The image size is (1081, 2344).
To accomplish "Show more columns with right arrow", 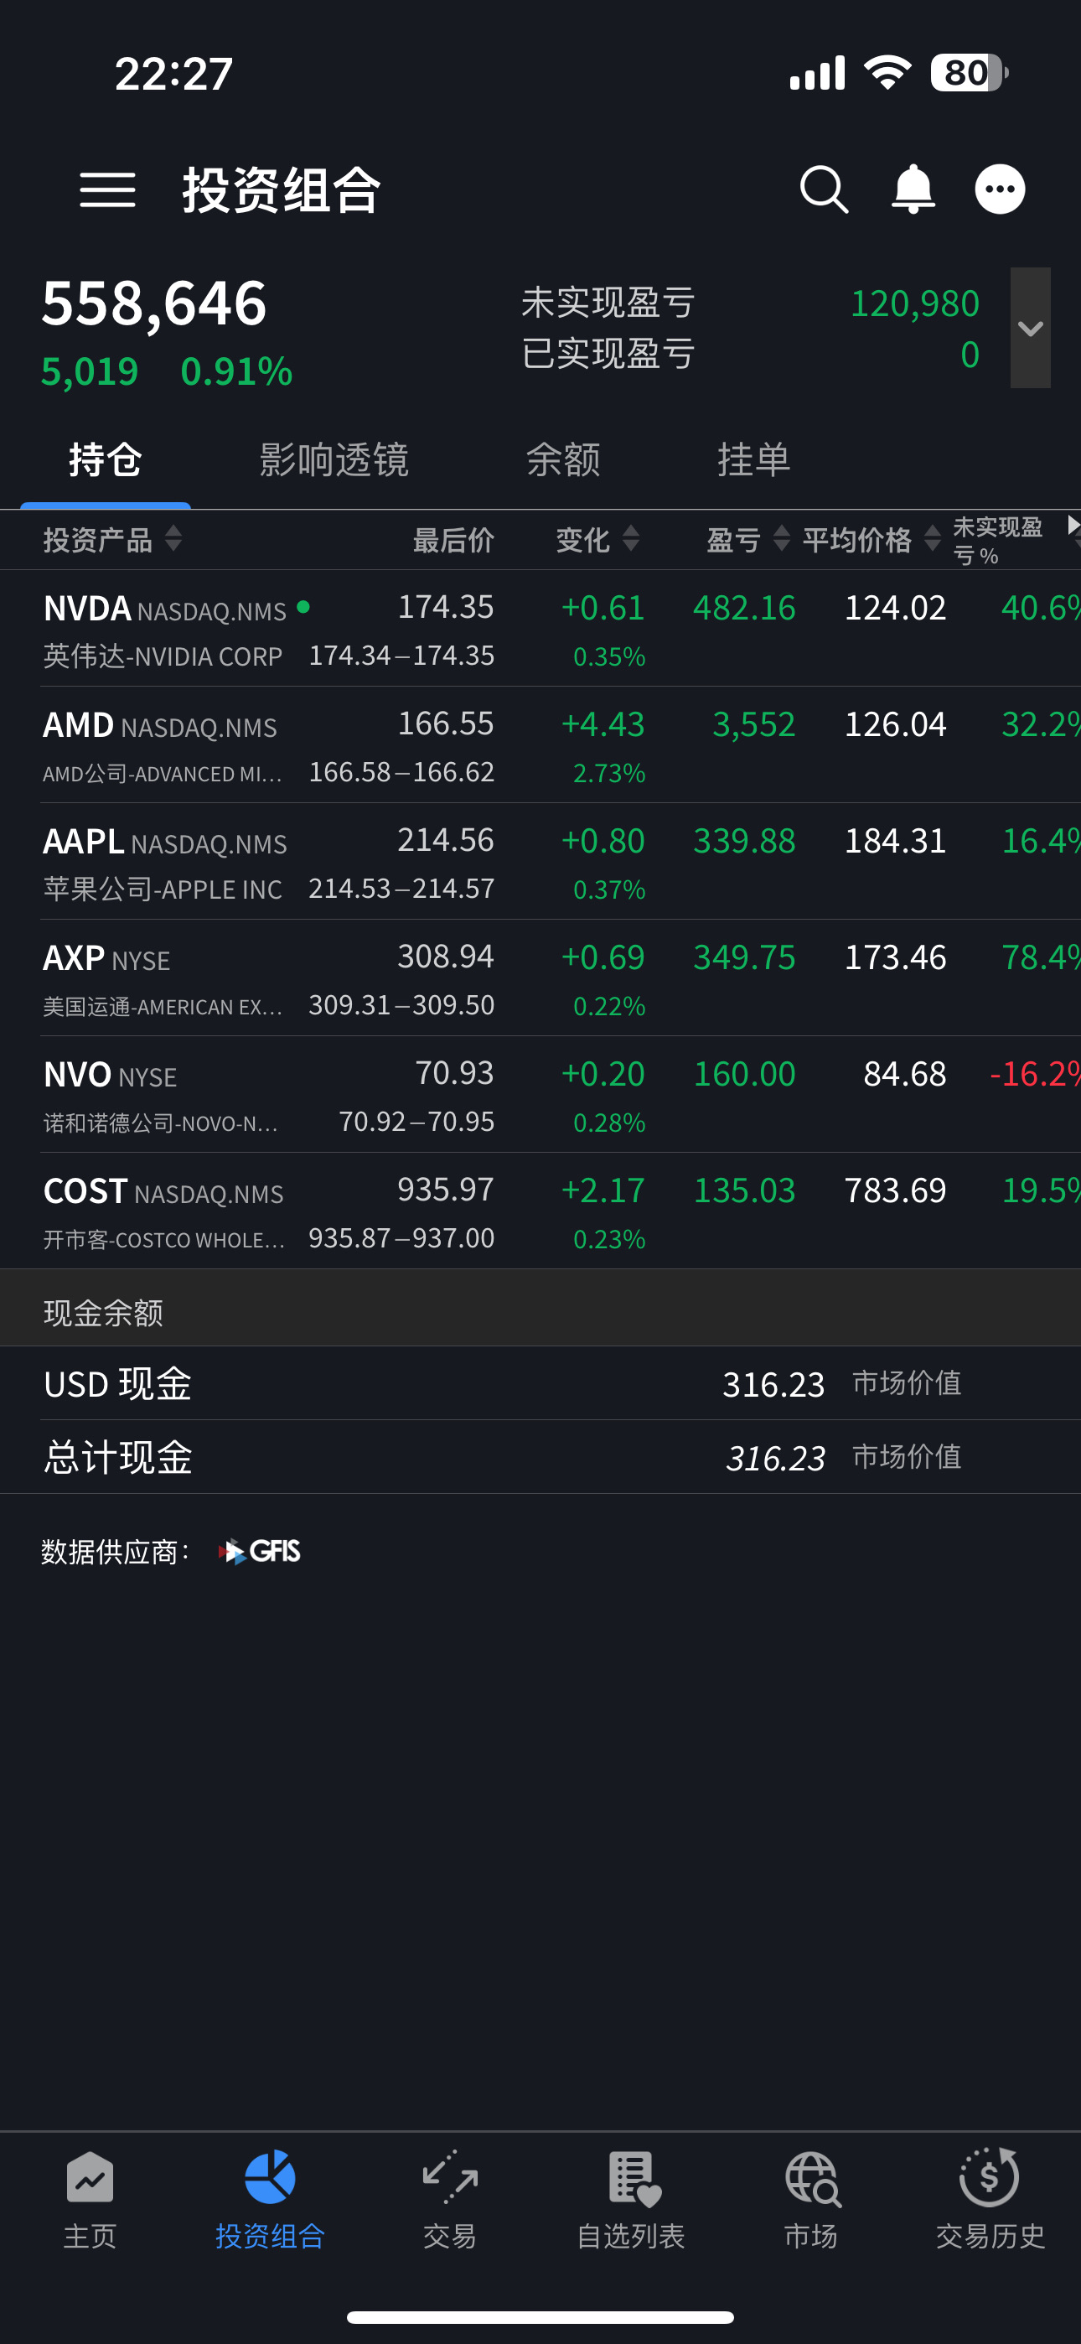I will click(1073, 525).
